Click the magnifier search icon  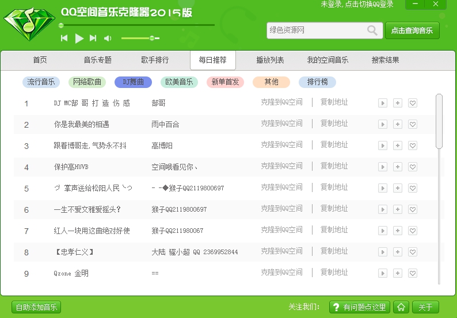pos(372,30)
